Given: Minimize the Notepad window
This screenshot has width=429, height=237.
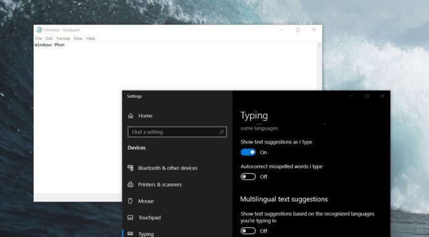Looking at the screenshot, I should (x=282, y=30).
